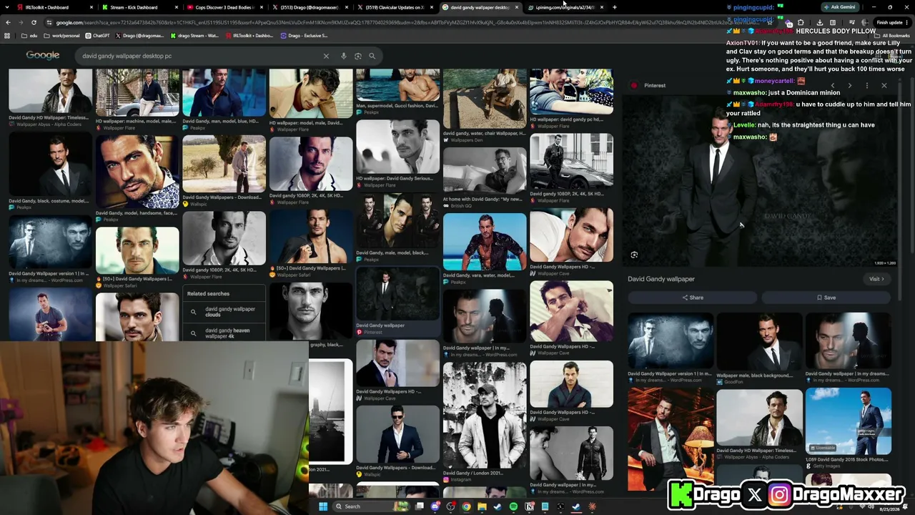The image size is (915, 515).
Task: Clear the Google search box text
Action: [x=326, y=56]
